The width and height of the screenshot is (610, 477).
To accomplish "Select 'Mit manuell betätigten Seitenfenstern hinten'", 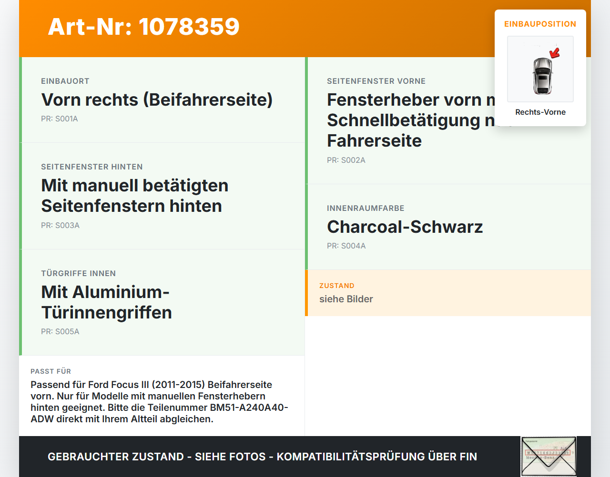I will click(135, 196).
